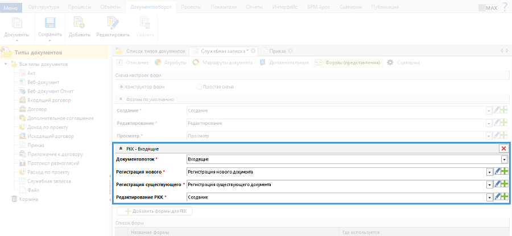The image size is (512, 236).
Task: Click the red X to remove the РКК block
Action: [x=503, y=148]
